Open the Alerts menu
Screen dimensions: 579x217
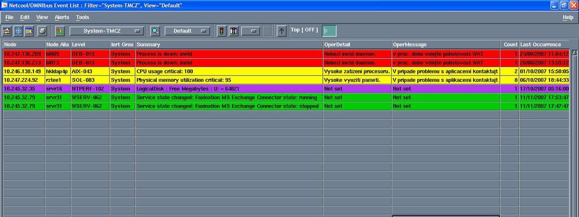62,18
